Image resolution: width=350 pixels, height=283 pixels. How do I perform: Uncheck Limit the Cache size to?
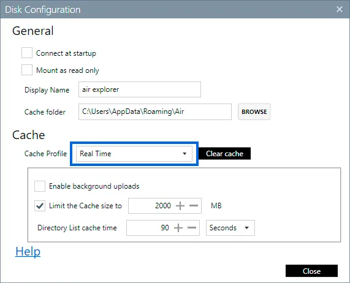[40, 206]
